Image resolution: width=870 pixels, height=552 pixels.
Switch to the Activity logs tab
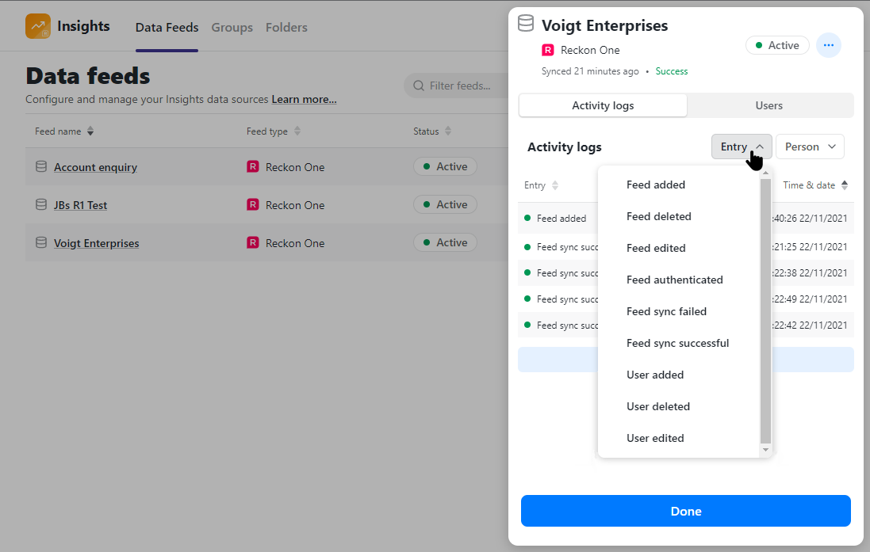click(x=603, y=105)
